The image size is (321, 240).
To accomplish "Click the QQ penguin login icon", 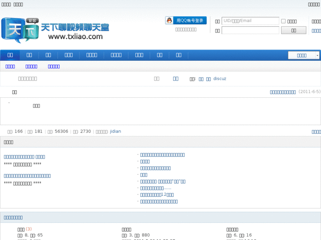I will tap(169, 20).
